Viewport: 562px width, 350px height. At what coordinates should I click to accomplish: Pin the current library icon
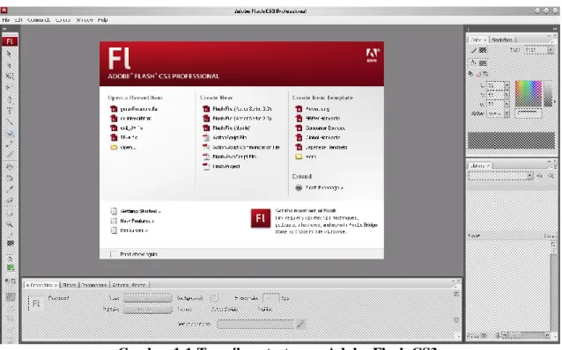539,176
